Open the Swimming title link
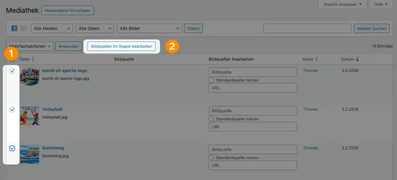The height and width of the screenshot is (180, 397). (x=53, y=148)
